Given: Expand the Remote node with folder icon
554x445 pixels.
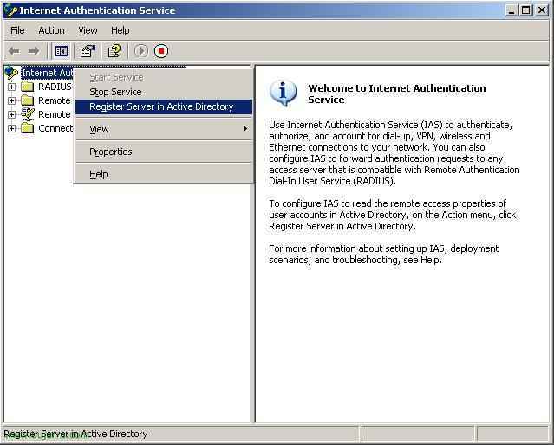Looking at the screenshot, I should [x=11, y=100].
